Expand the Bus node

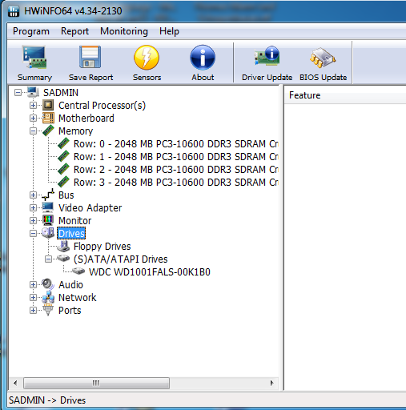pyautogui.click(x=33, y=195)
